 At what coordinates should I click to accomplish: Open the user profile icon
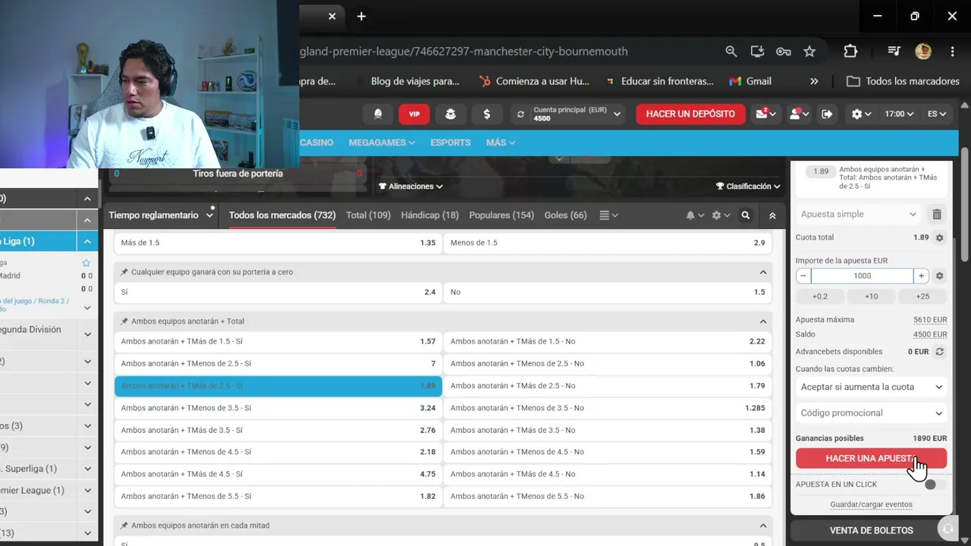point(799,114)
